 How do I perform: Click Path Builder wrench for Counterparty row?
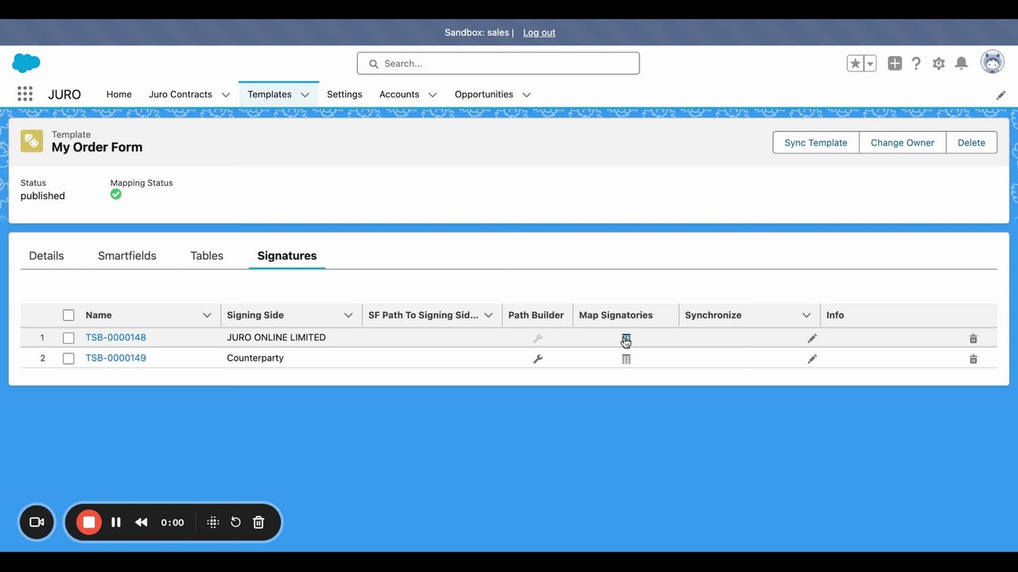[x=538, y=359]
